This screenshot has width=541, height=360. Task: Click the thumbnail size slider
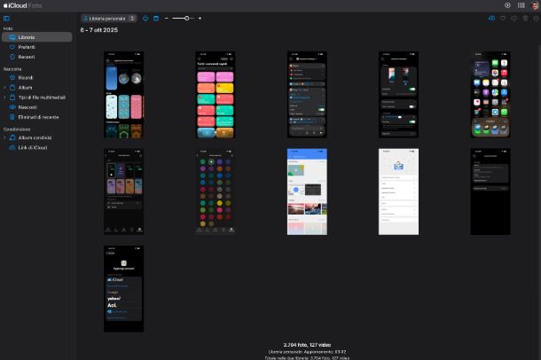(x=183, y=18)
